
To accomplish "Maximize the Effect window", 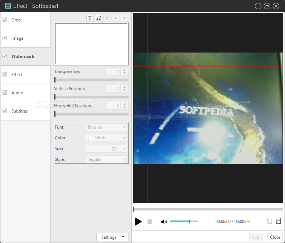I will 267,6.
